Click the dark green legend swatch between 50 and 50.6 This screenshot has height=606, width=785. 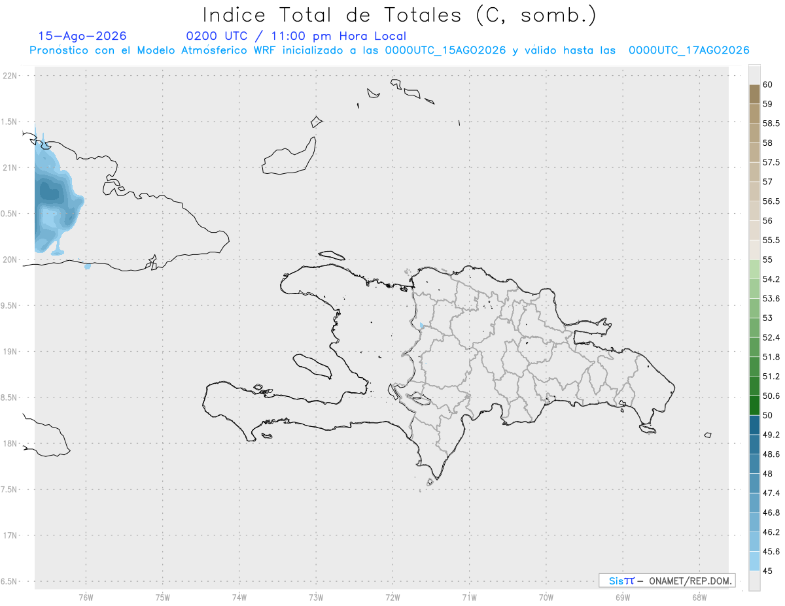[754, 405]
